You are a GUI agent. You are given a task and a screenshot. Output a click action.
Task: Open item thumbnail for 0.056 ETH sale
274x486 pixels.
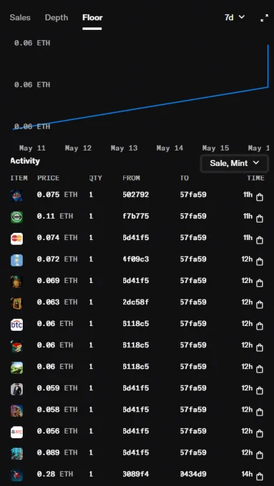(x=16, y=432)
